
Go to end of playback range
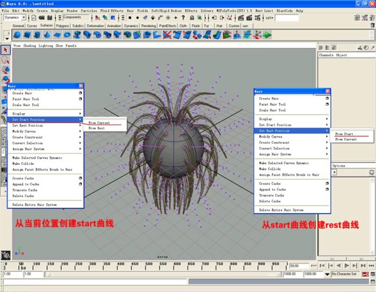372,266
